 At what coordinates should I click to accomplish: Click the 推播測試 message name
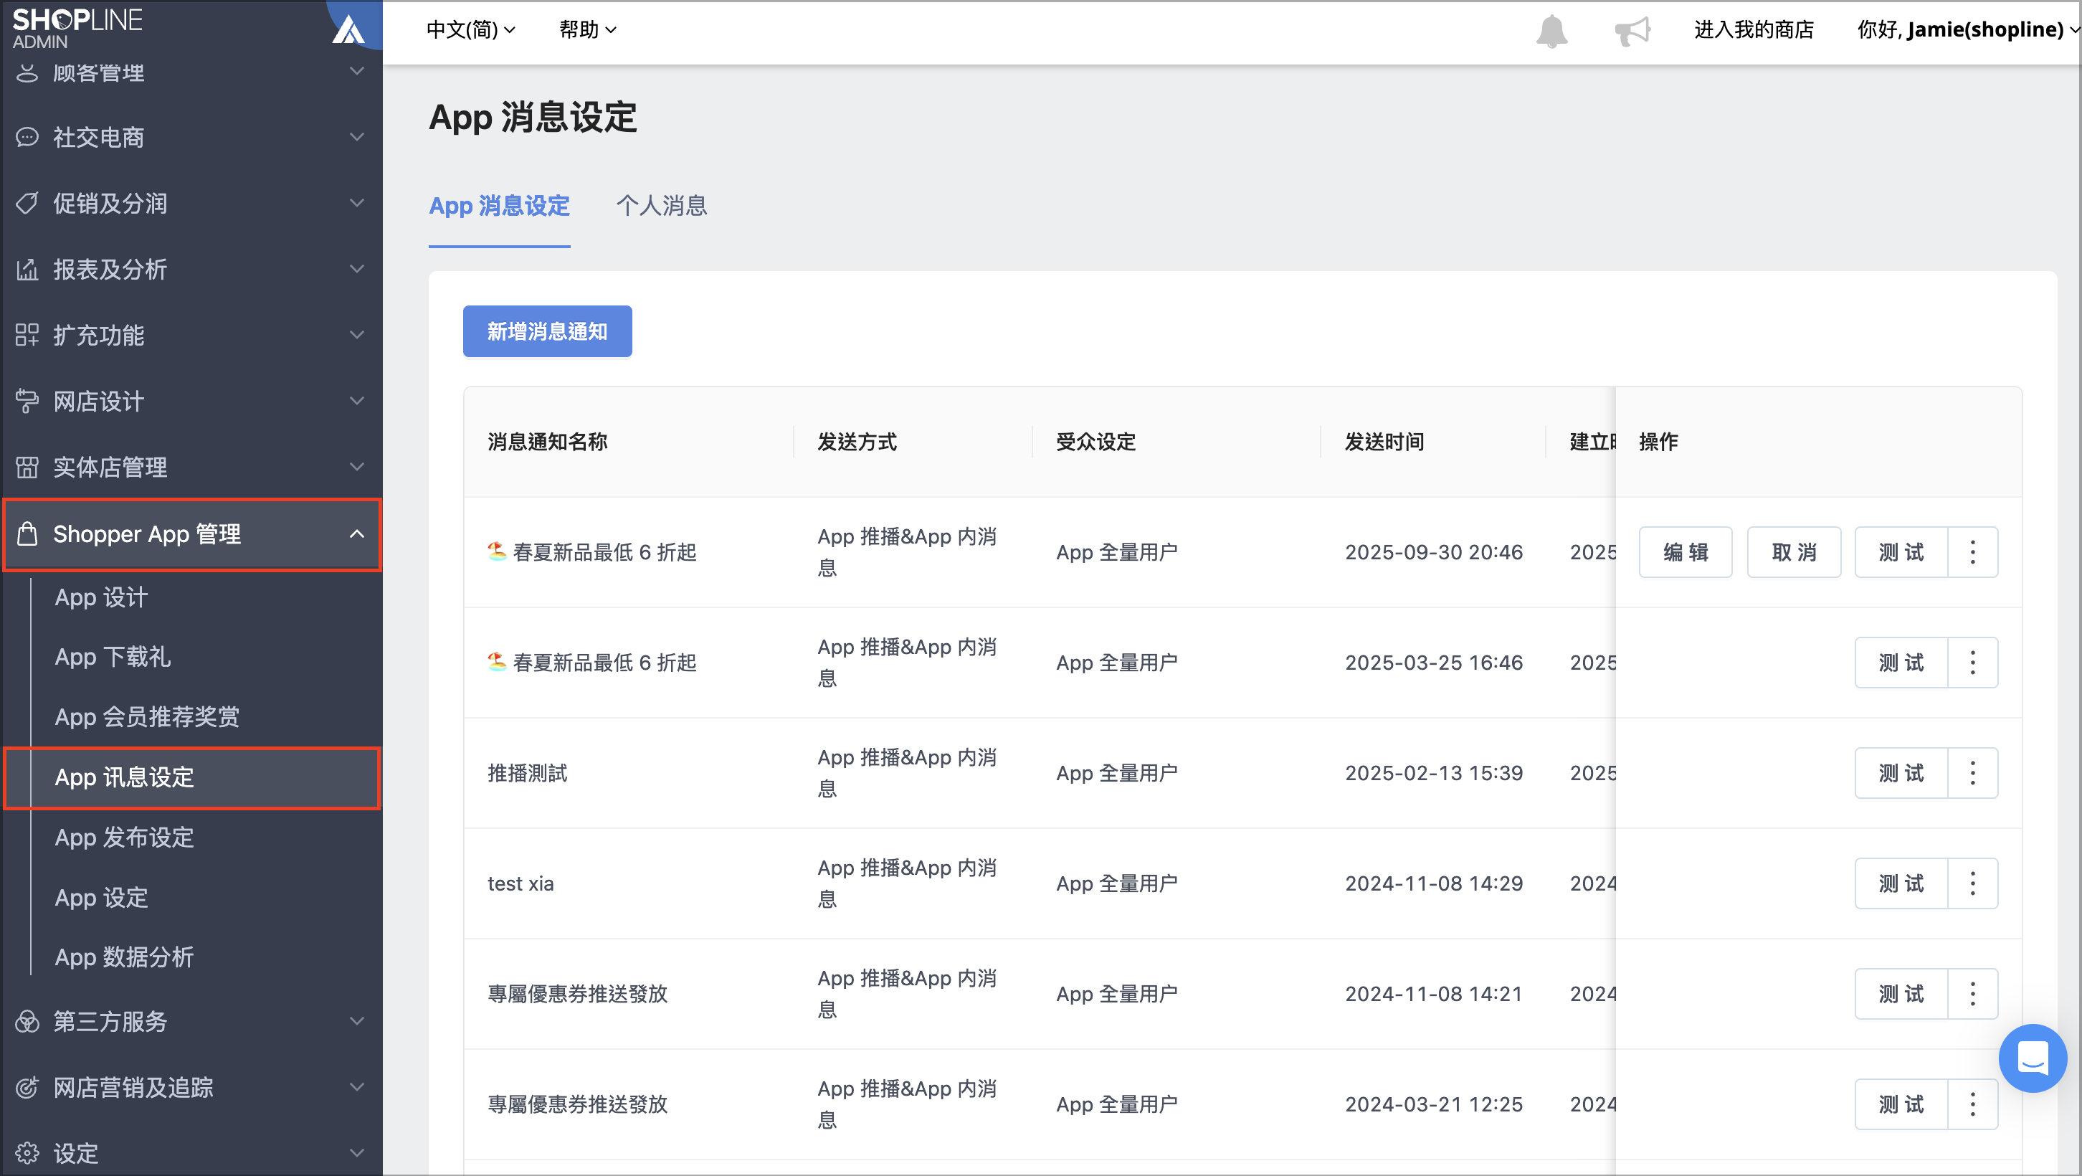click(x=527, y=774)
